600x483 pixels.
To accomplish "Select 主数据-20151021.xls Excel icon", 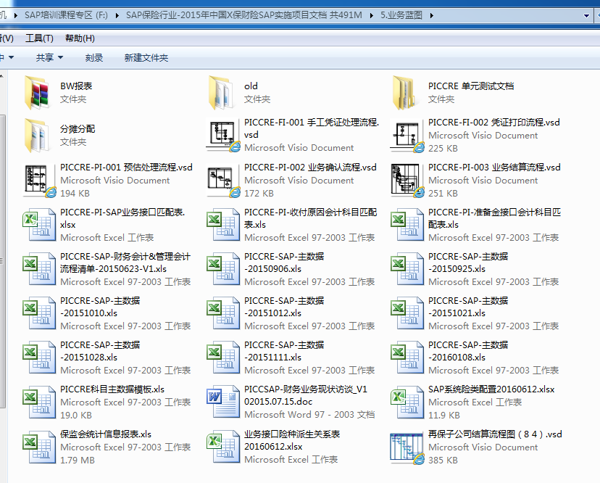I will [407, 313].
